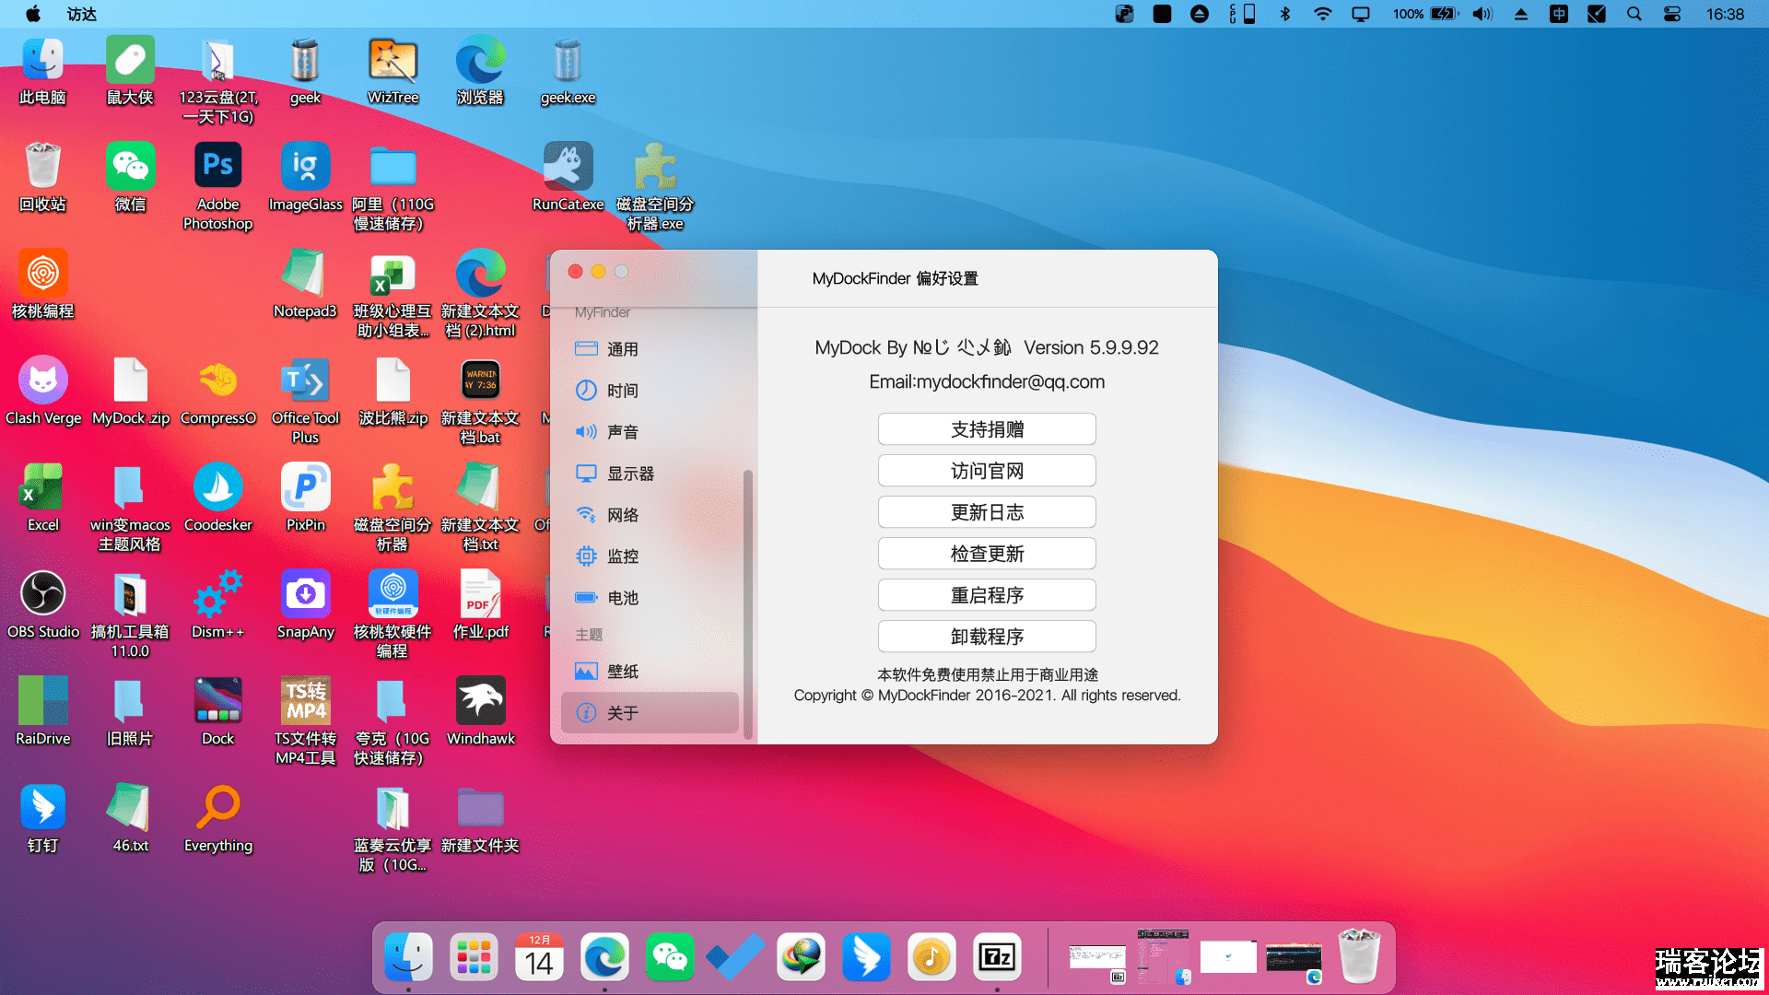Select 显示器 (Display) in the sidebar
Screen dimensions: 1769x995
tap(629, 474)
